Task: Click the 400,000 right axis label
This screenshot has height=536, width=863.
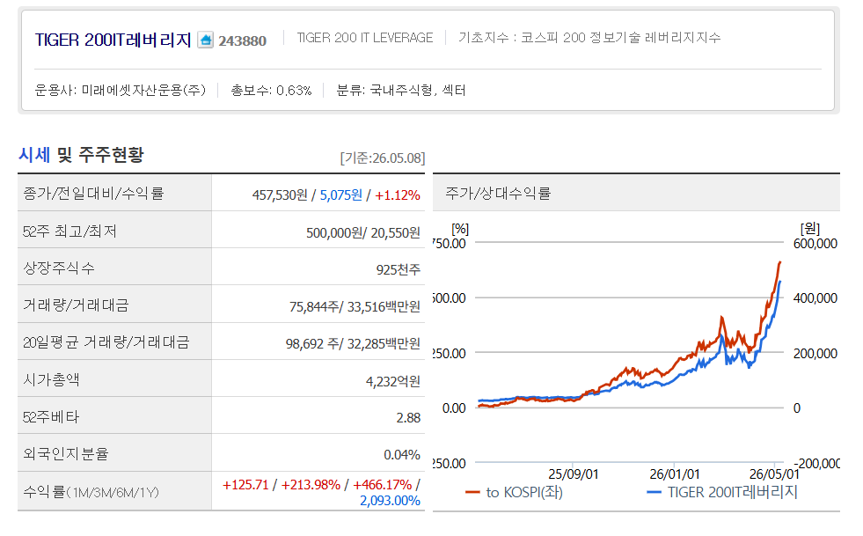Action: [815, 298]
